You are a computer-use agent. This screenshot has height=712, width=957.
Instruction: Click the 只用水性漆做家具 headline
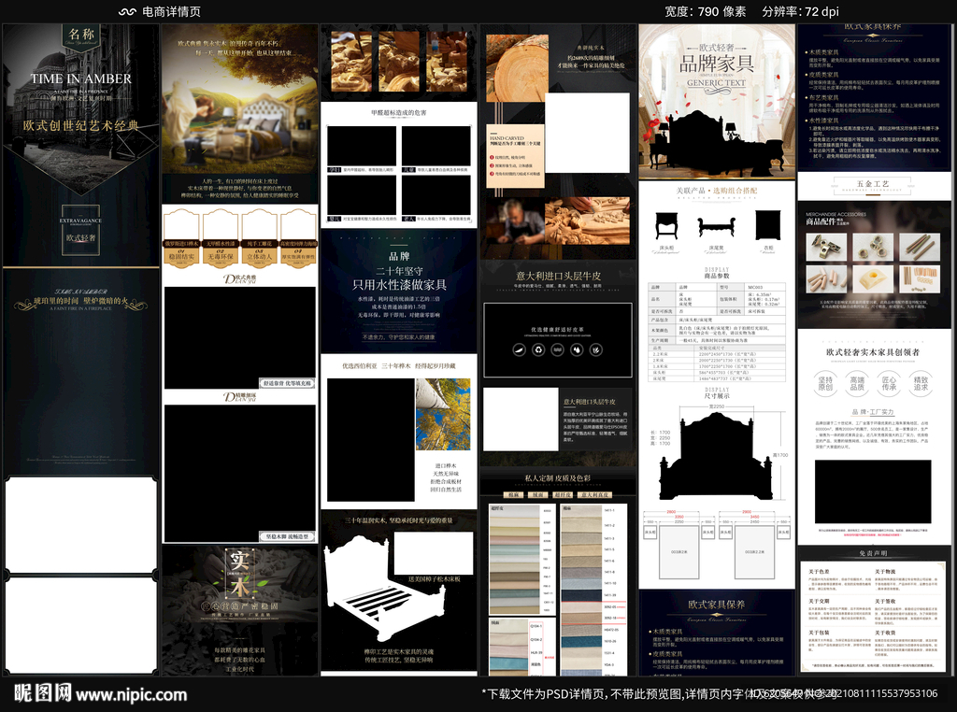pyautogui.click(x=399, y=285)
